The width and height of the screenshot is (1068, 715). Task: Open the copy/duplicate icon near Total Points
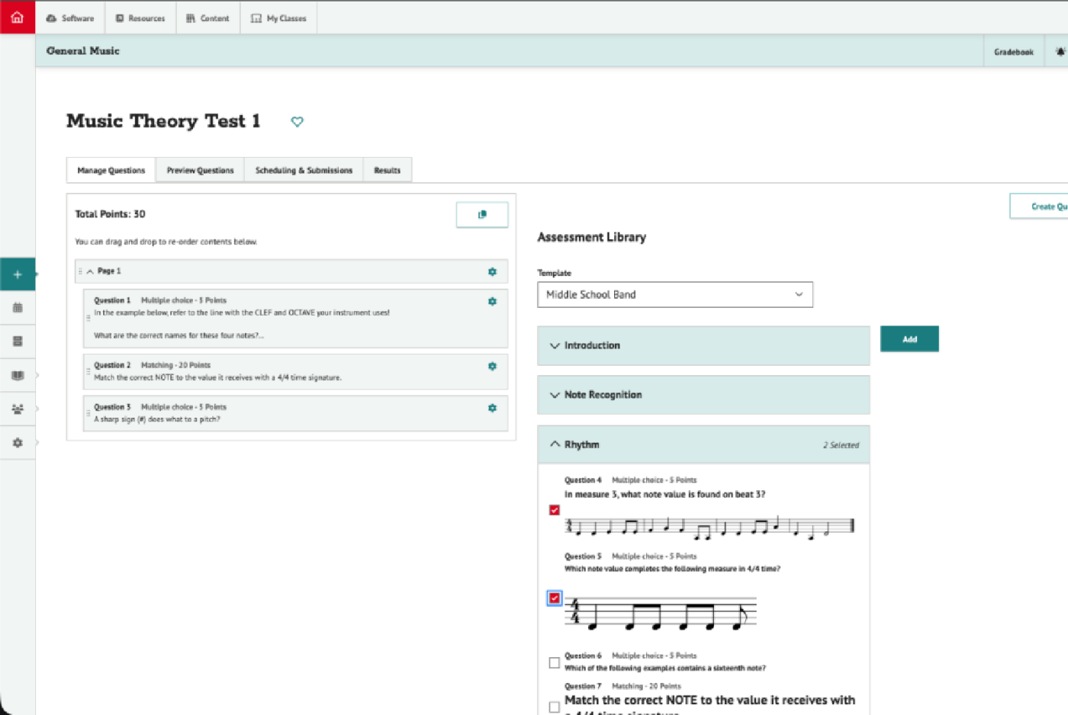coord(481,214)
